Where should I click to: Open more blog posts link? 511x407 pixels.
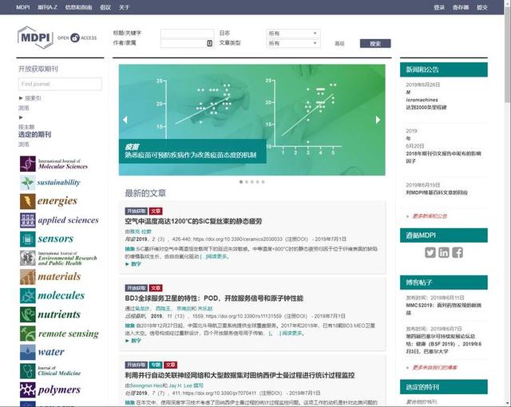pyautogui.click(x=434, y=367)
